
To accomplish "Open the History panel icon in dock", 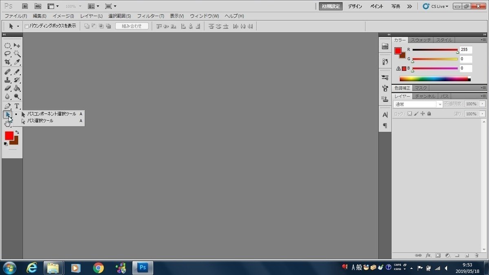I will tap(385, 62).
